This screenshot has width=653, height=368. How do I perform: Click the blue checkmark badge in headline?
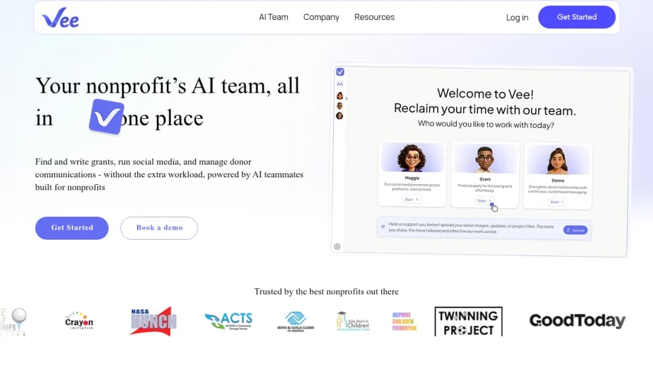click(x=106, y=117)
